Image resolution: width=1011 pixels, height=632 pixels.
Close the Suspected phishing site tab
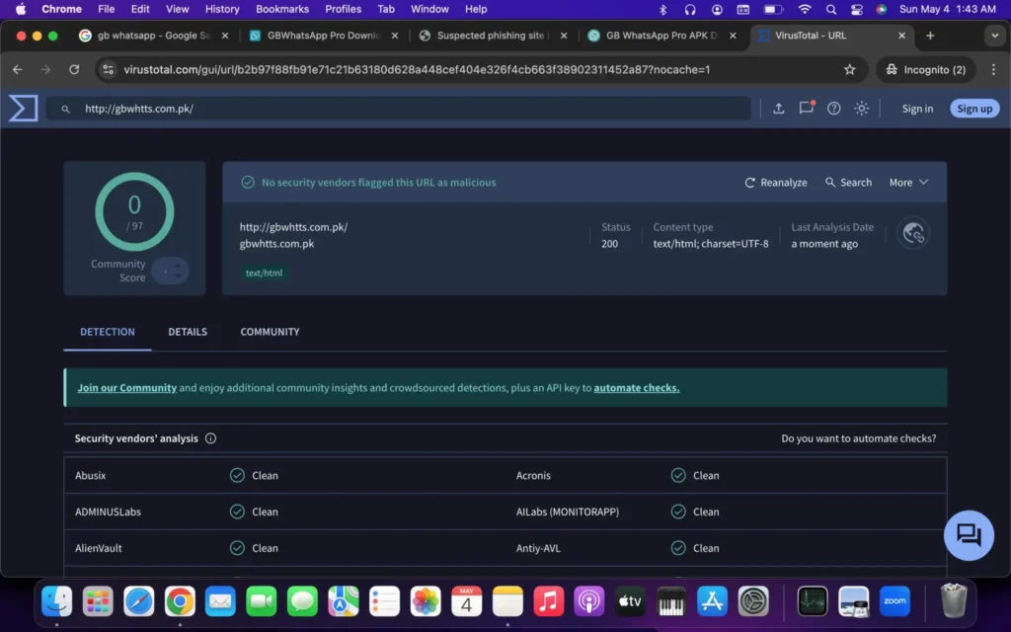click(x=564, y=37)
